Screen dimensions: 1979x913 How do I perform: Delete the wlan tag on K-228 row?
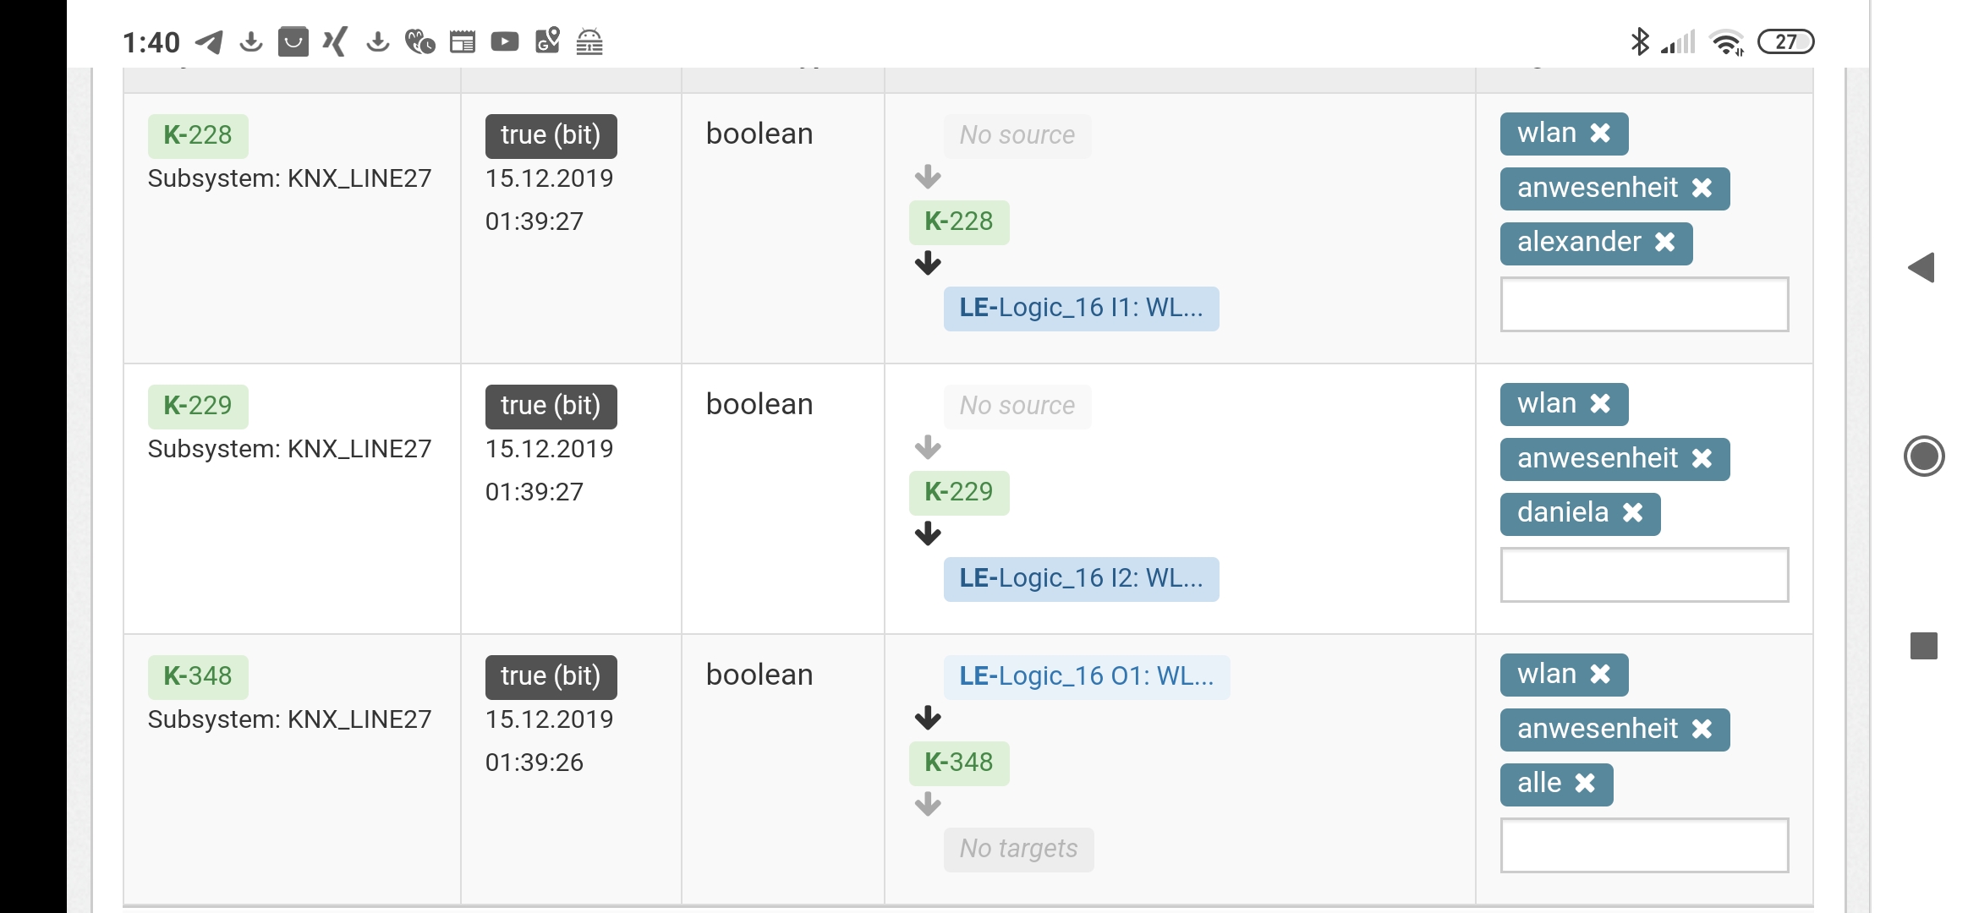1600,134
